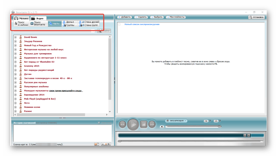The width and height of the screenshot is (277, 156).
Task: Open the визуализация dropdown
Action: [176, 121]
